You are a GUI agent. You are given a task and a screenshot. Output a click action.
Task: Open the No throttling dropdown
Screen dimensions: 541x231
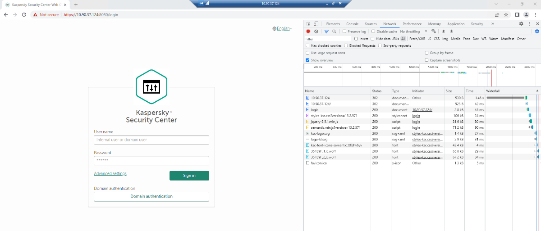click(x=413, y=32)
